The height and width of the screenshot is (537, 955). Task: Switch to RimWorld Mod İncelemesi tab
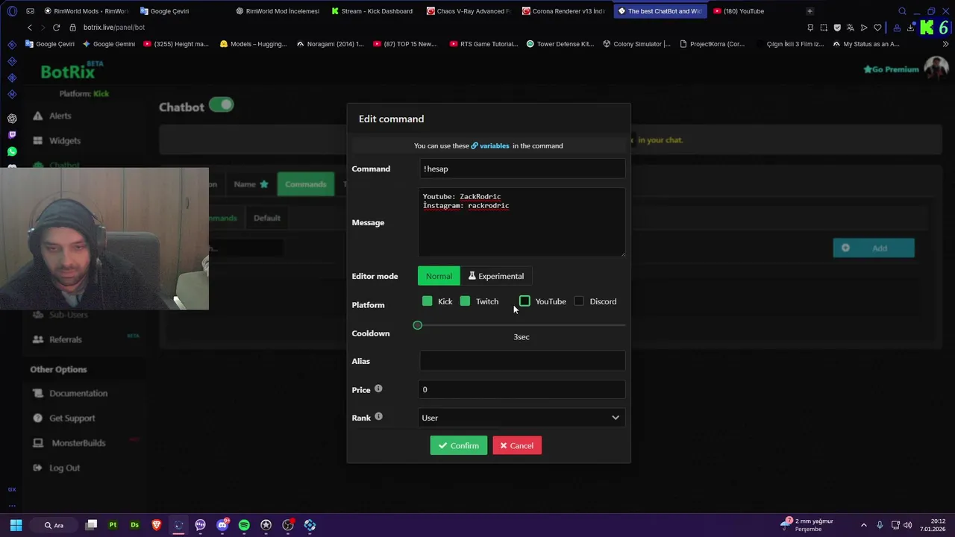(277, 11)
